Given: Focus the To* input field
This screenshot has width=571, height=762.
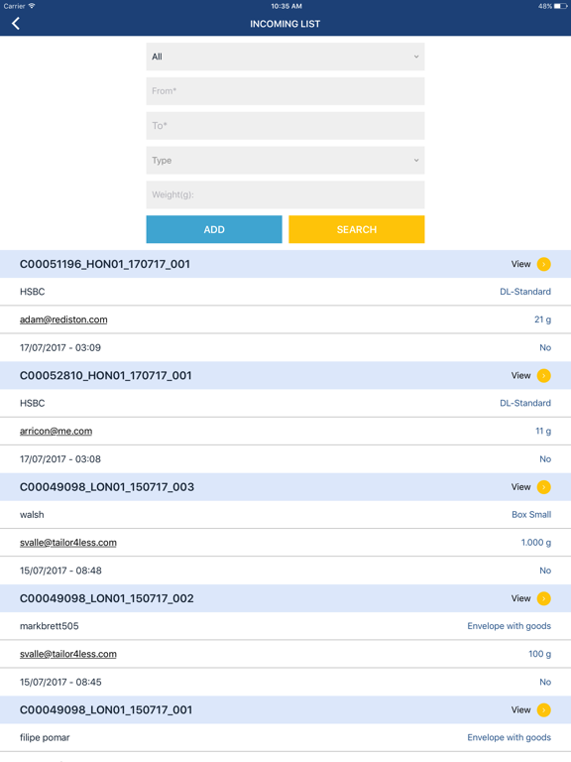Looking at the screenshot, I should click(285, 126).
